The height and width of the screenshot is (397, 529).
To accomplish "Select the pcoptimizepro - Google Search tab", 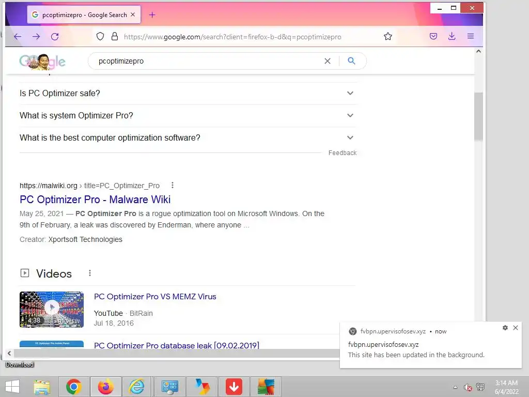I will (84, 15).
